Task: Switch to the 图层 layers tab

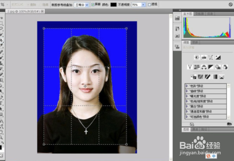Action: [186, 130]
